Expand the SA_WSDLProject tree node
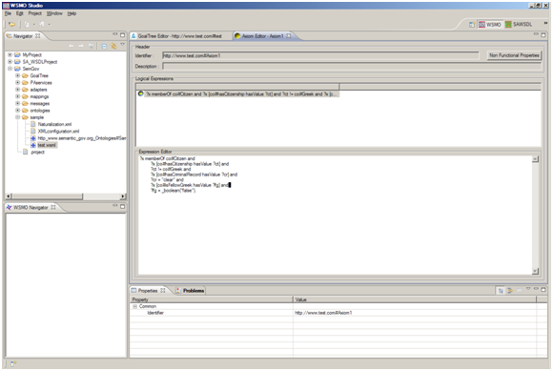Viewport: 553px width, 371px height. pyautogui.click(x=10, y=62)
